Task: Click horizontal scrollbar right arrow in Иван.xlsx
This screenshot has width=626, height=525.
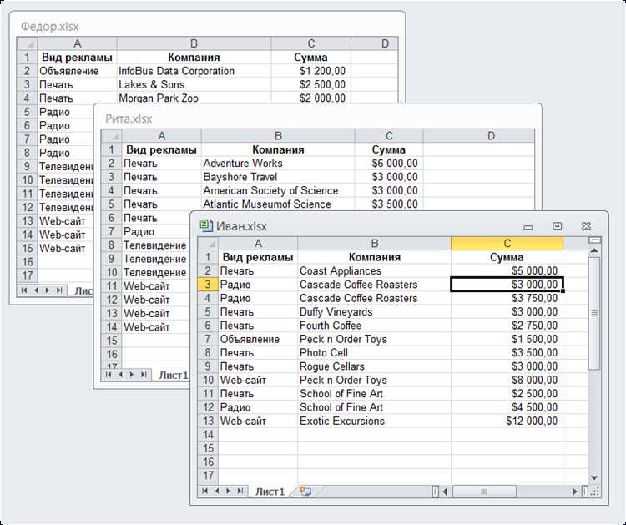Action: click(575, 492)
